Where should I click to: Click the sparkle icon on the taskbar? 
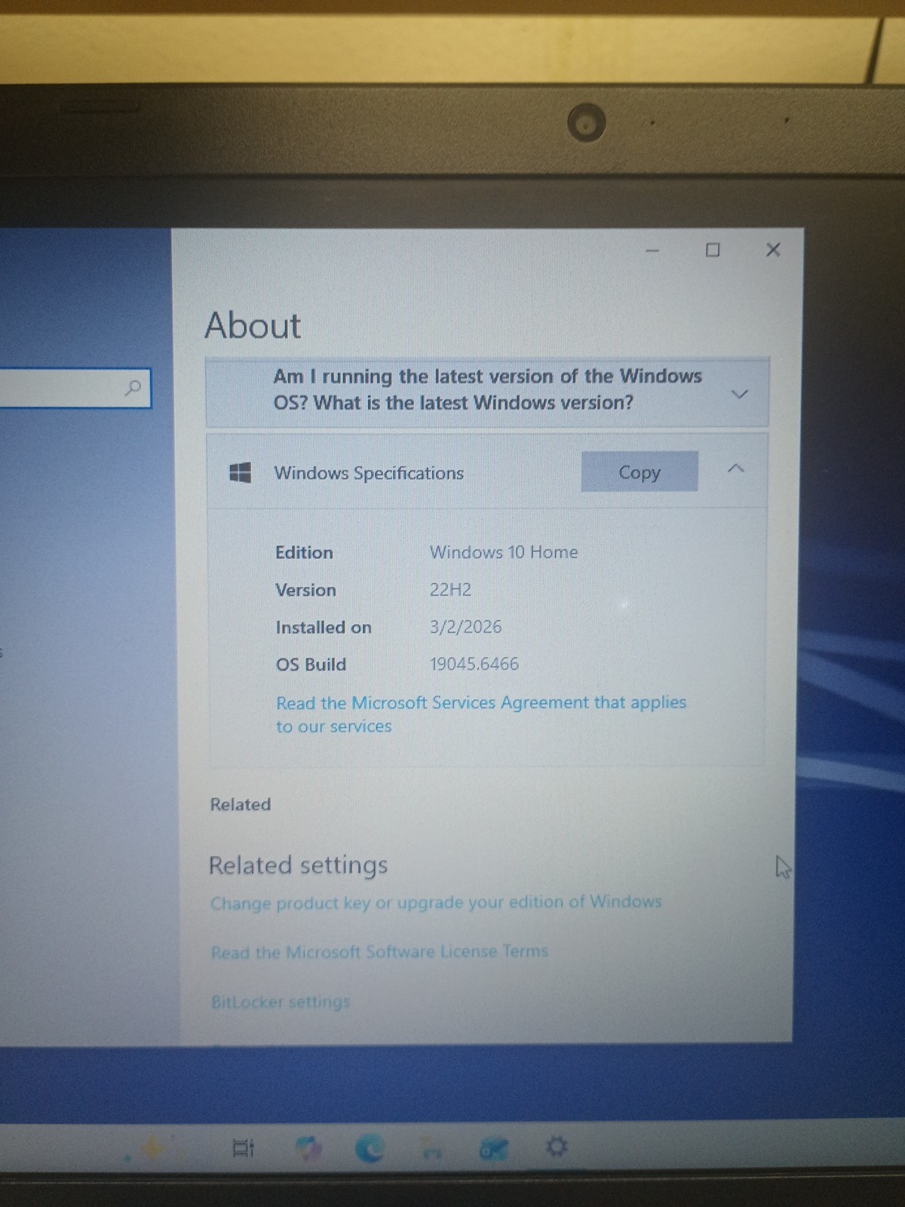click(x=152, y=1149)
